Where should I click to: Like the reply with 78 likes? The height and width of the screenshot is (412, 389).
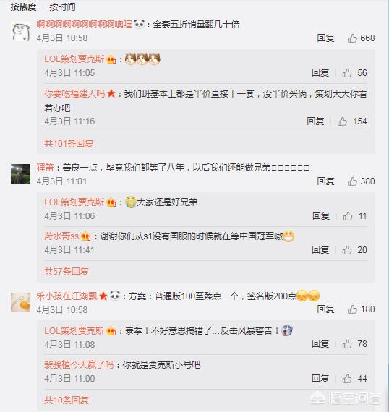pos(347,343)
